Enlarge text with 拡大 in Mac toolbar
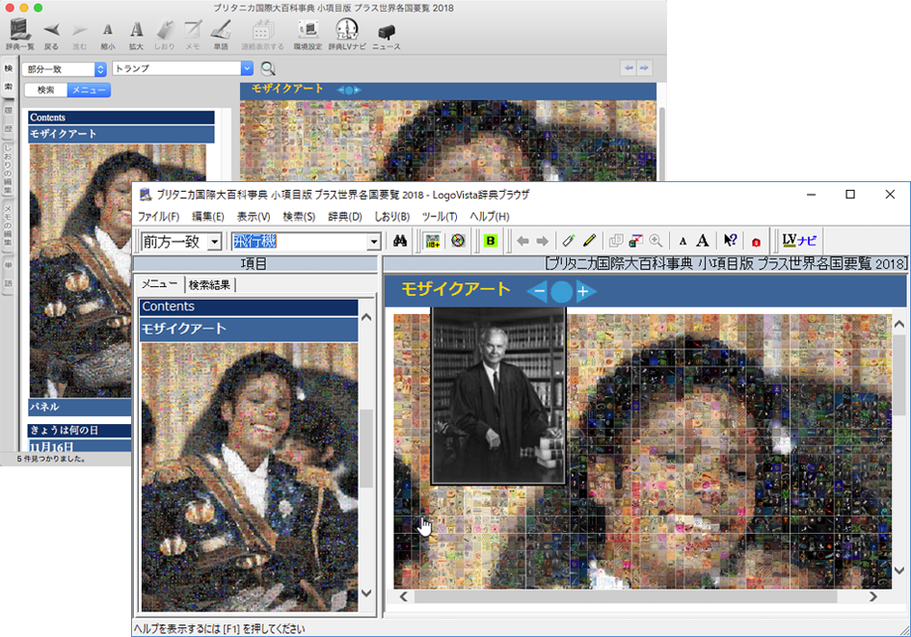Viewport: 911px width, 637px height. click(x=136, y=35)
